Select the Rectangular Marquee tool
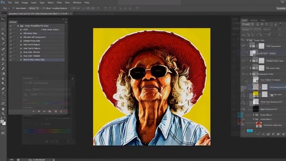 (3, 24)
